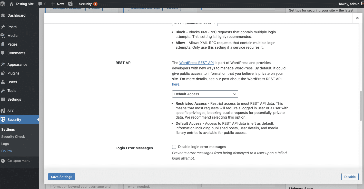The image size is (364, 189).
Task: Click the comment count 0 in admin bar
Action: coord(45,4)
